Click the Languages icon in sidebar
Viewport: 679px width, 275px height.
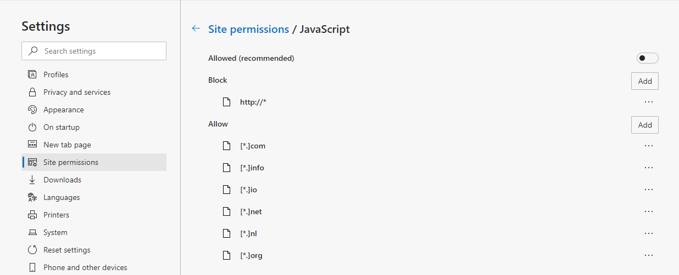point(32,197)
